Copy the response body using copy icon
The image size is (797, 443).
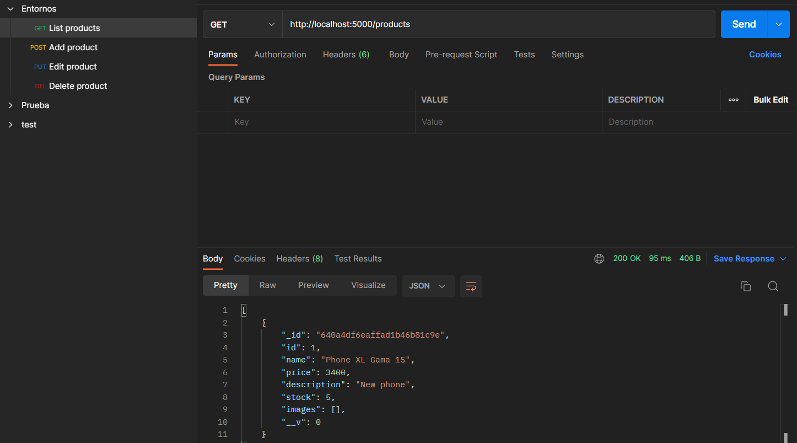coord(746,286)
